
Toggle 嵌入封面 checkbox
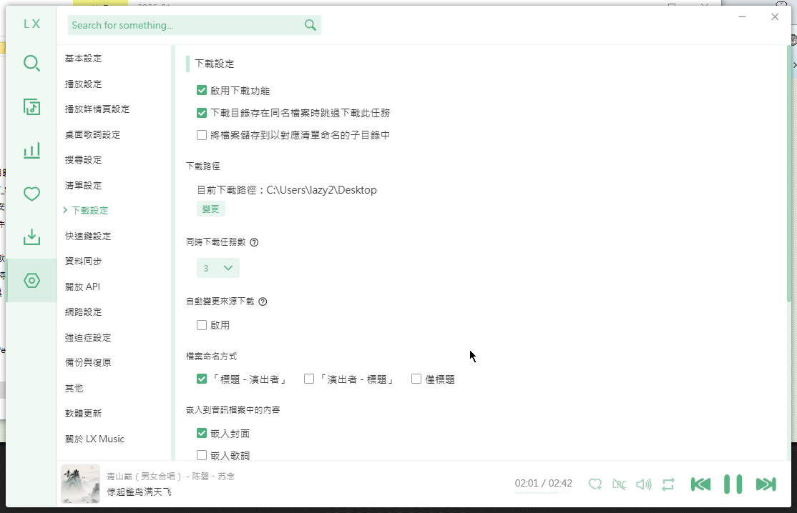(x=202, y=434)
